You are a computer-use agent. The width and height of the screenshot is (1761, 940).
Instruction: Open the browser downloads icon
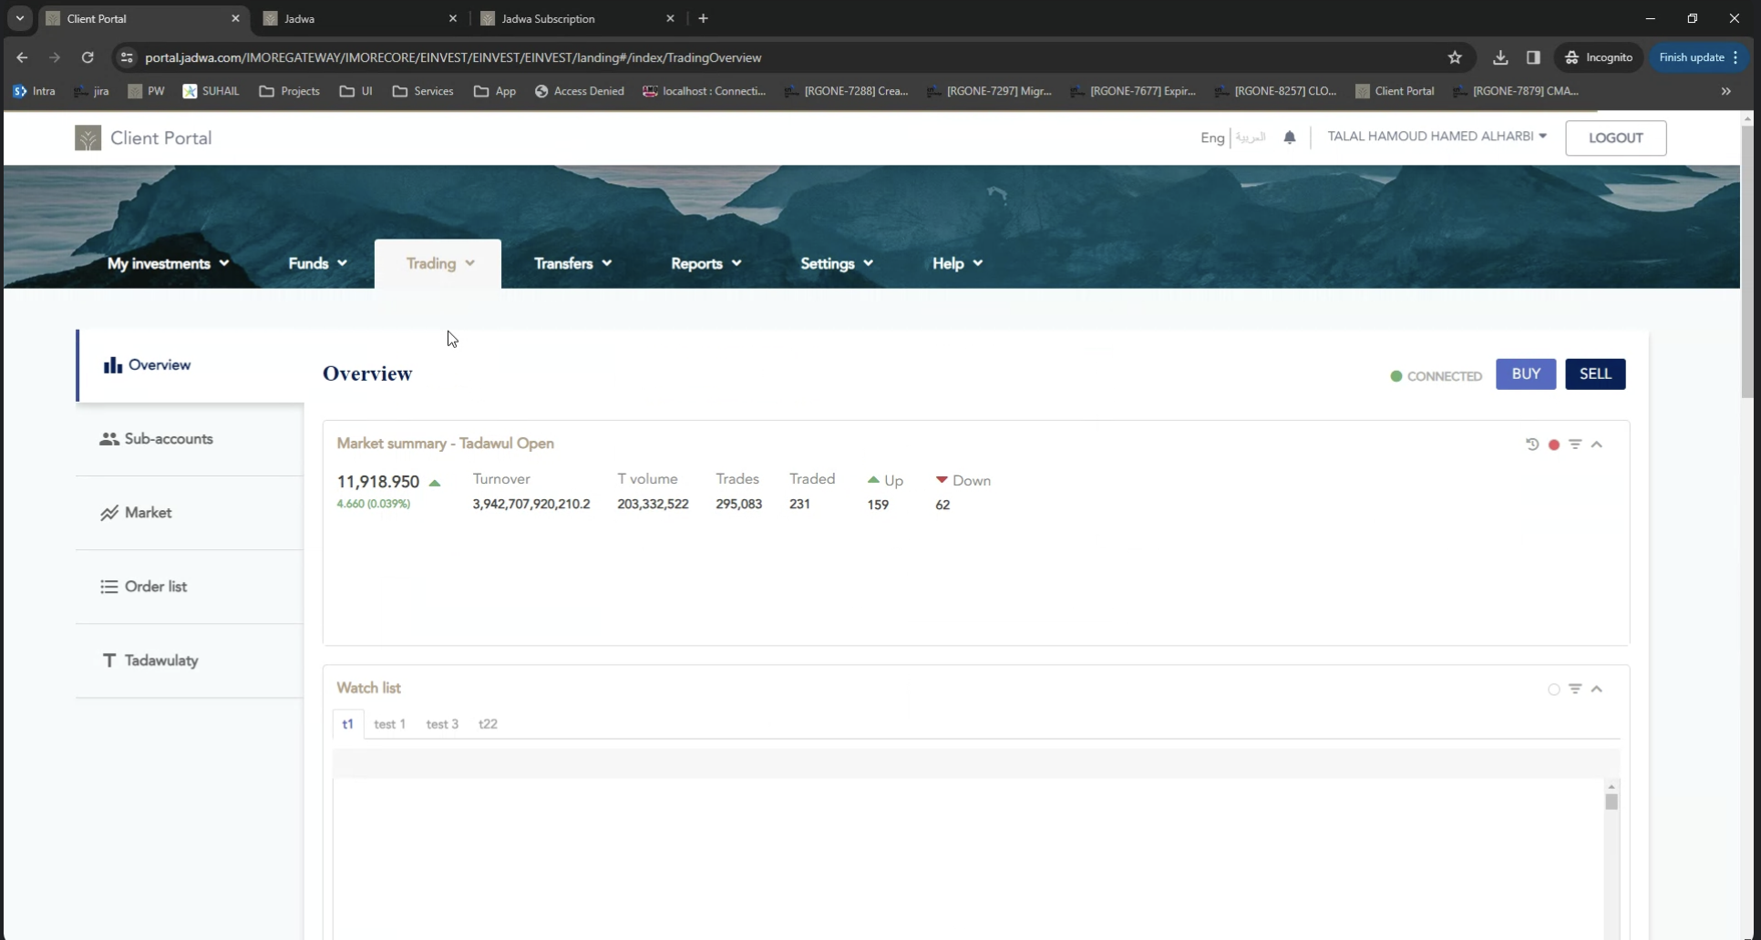[1500, 57]
